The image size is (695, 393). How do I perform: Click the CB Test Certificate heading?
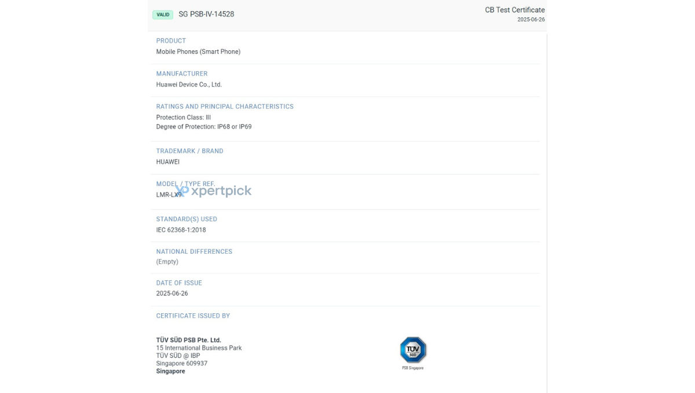pos(515,10)
